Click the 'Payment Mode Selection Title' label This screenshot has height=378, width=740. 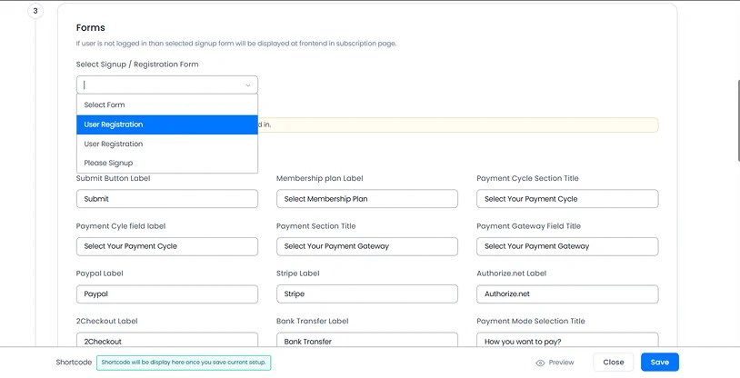point(531,321)
